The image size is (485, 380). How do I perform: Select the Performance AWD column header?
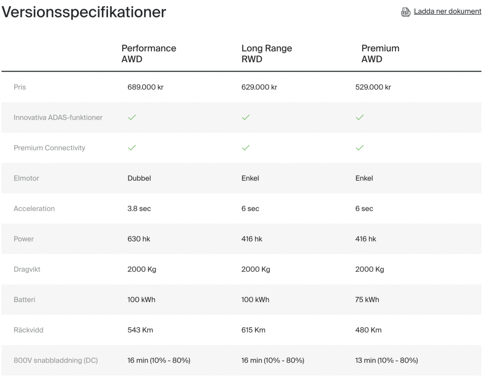148,54
